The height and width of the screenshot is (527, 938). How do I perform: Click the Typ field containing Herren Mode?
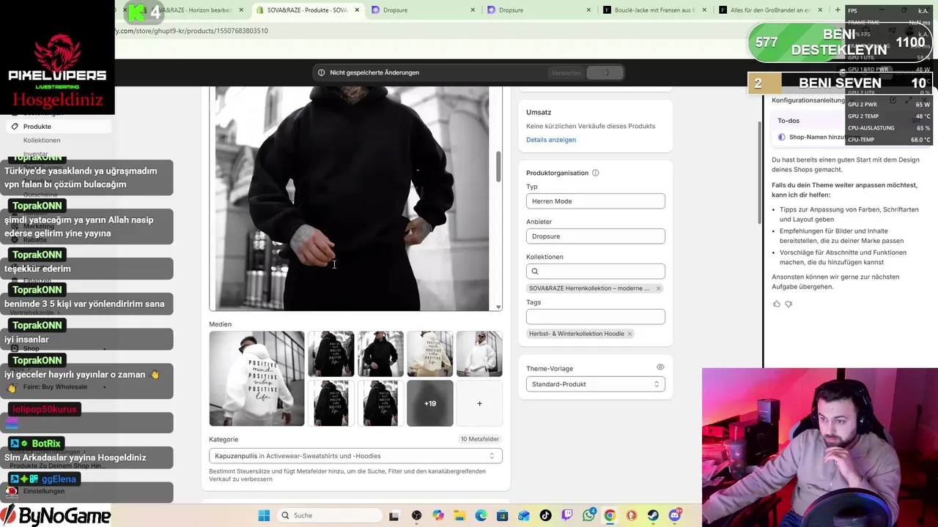[595, 201]
